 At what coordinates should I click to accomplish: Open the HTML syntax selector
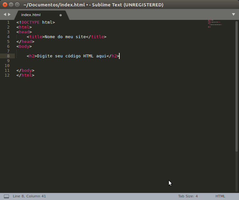coord(220,196)
